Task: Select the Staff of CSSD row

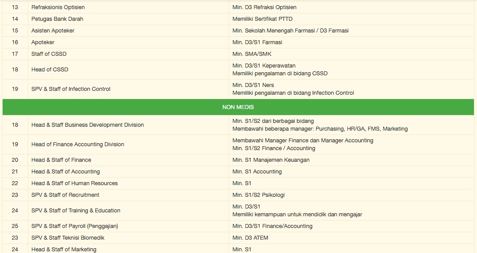Action: [x=49, y=54]
